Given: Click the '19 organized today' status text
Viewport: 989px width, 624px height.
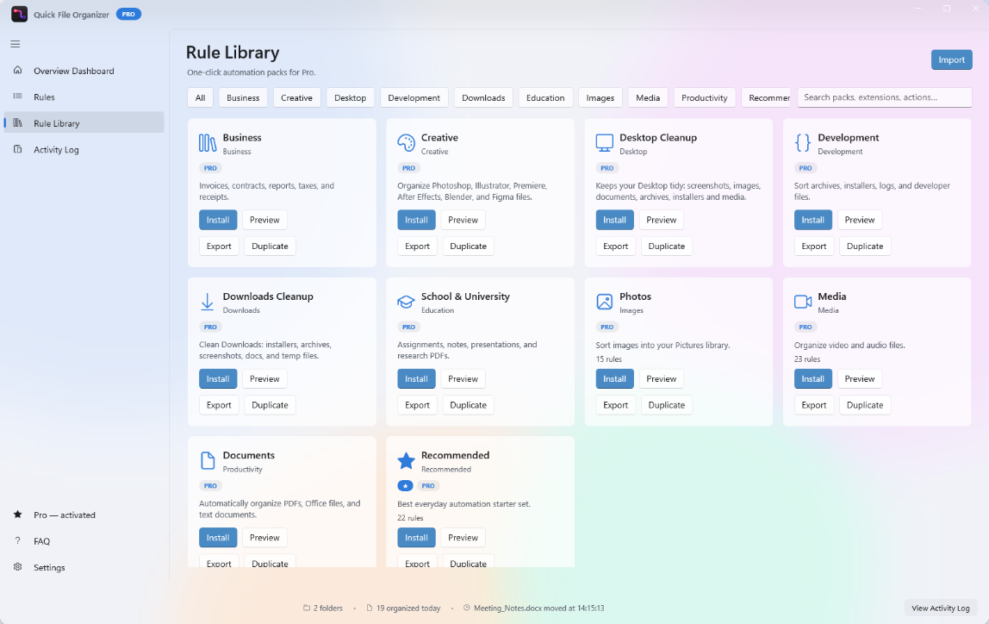Looking at the screenshot, I should pos(408,608).
